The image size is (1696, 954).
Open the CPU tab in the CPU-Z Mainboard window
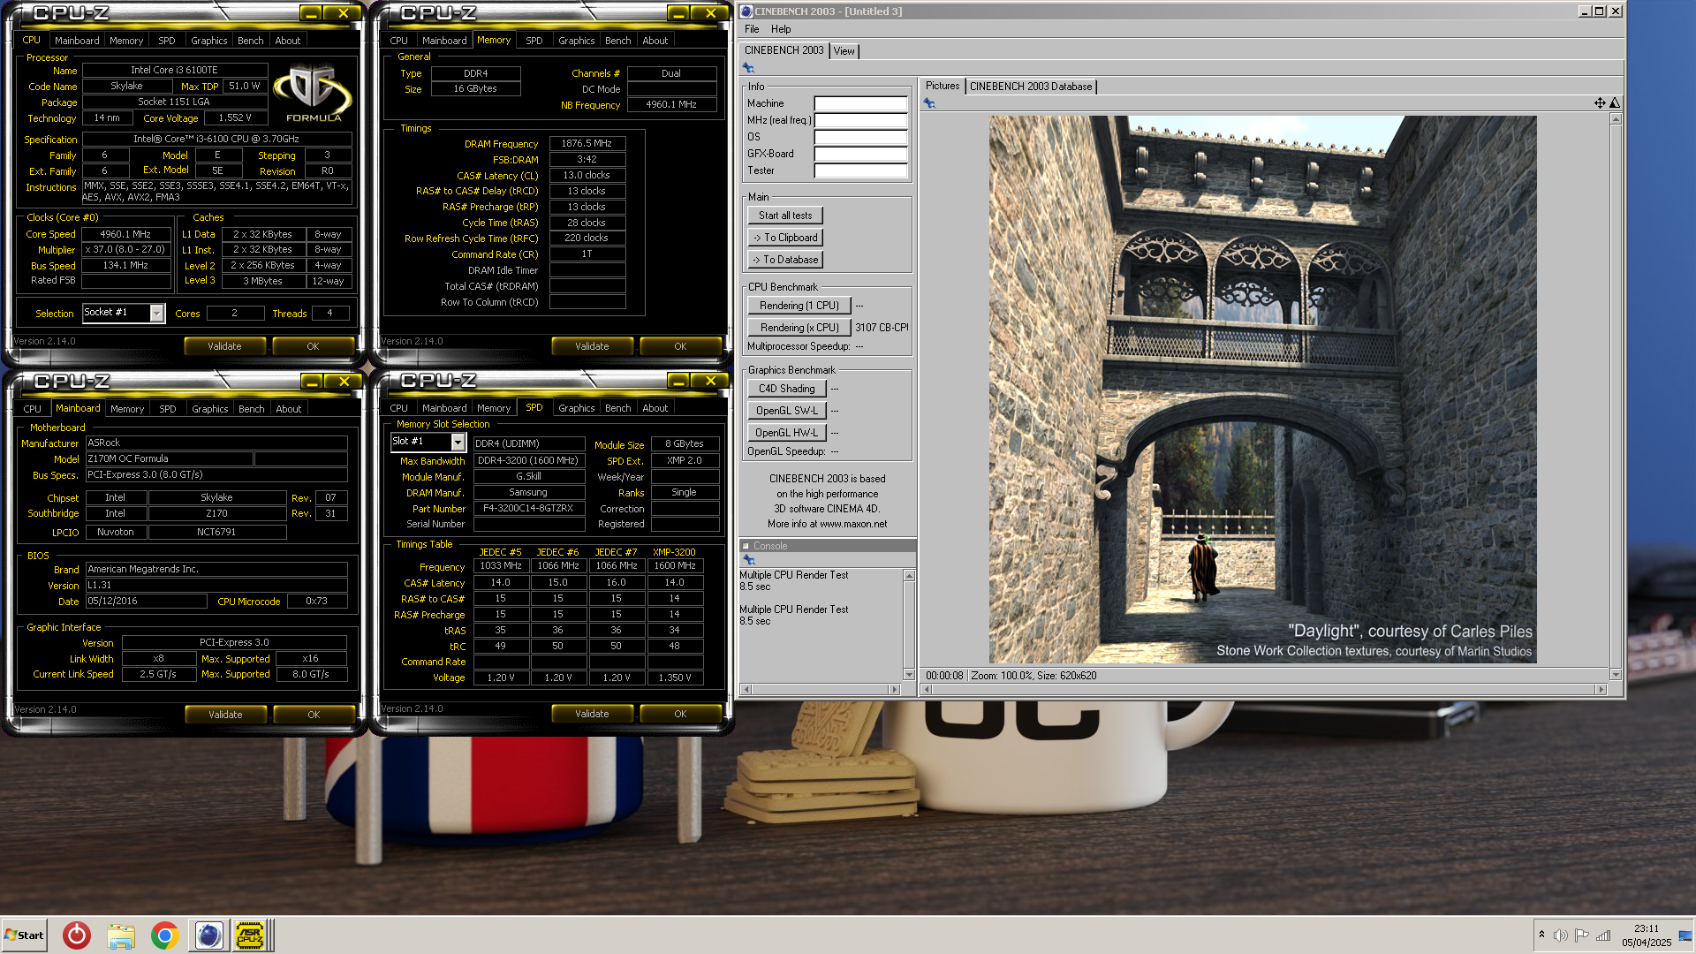click(33, 409)
